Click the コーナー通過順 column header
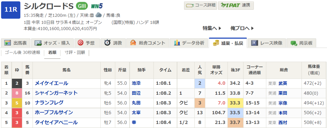This screenshot has height=128, width=327. pyautogui.click(x=255, y=70)
